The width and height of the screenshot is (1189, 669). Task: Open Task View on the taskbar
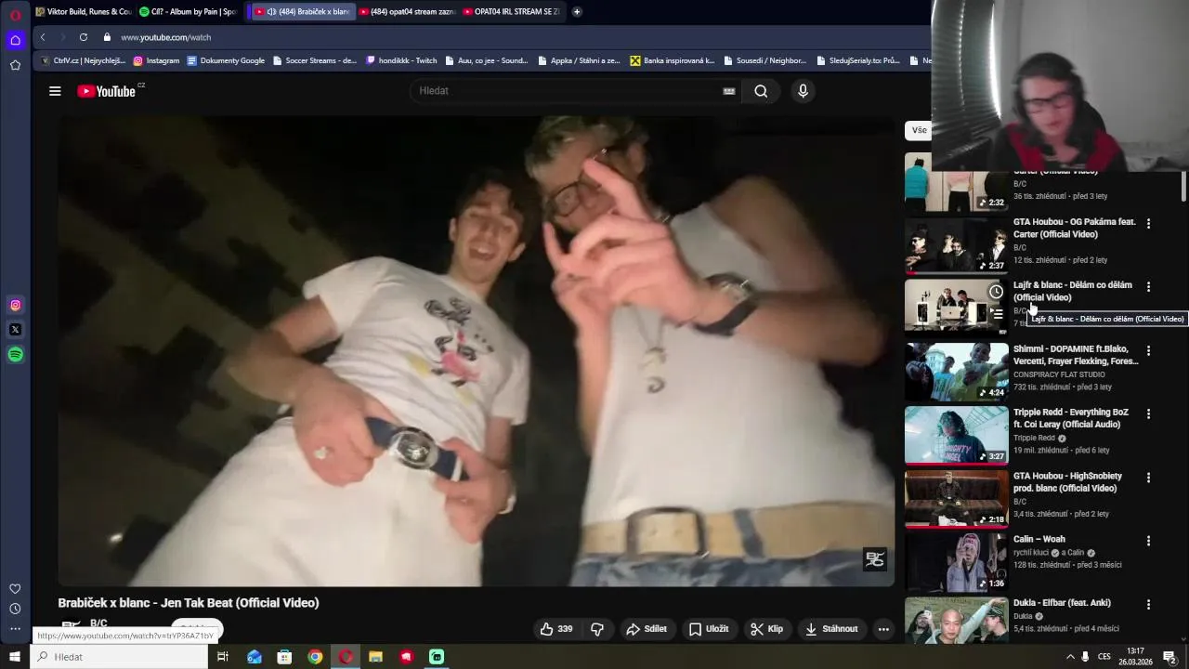coord(223,657)
